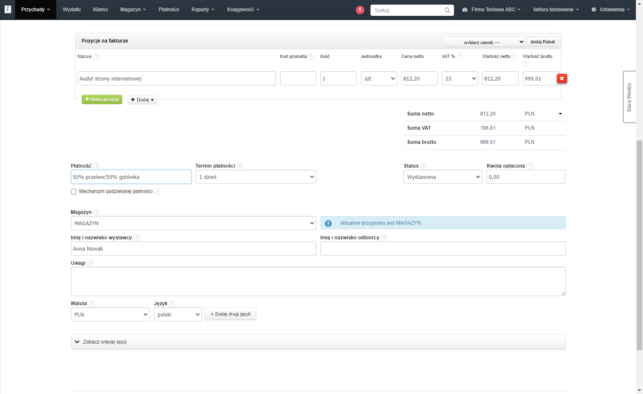Open the Baza Wiedzy side tab
Image resolution: width=643 pixels, height=394 pixels.
pos(629,97)
